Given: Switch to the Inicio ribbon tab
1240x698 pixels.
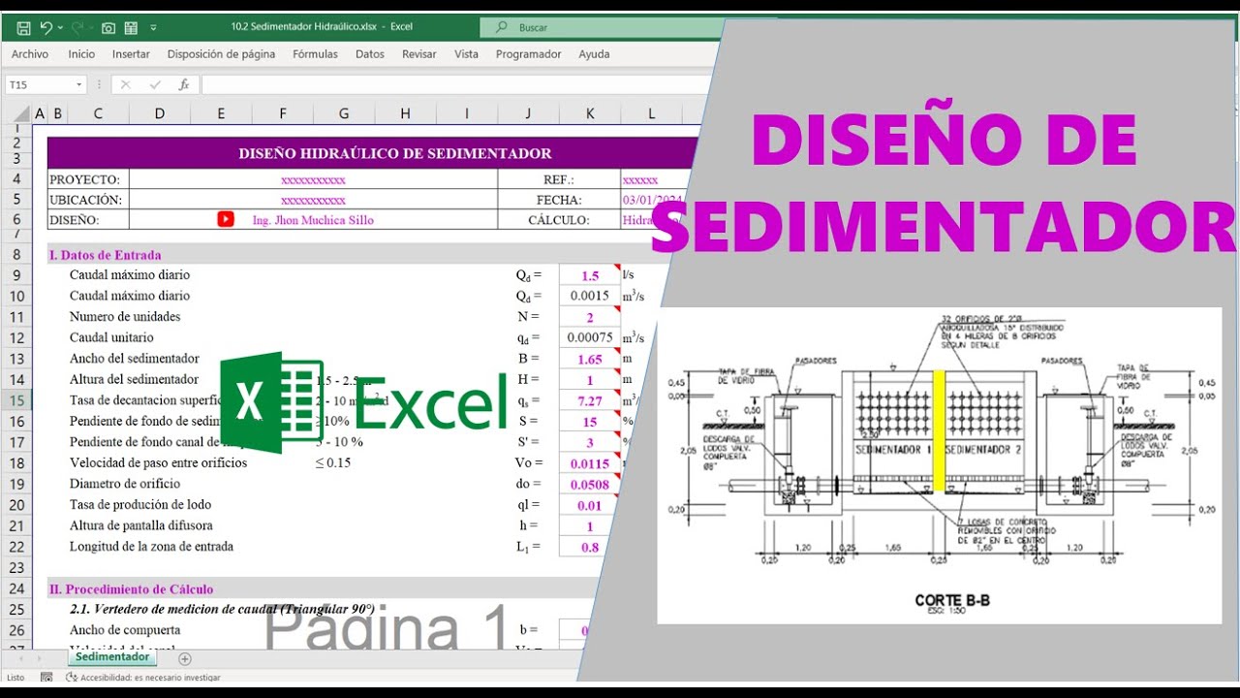Looking at the screenshot, I should (x=81, y=54).
